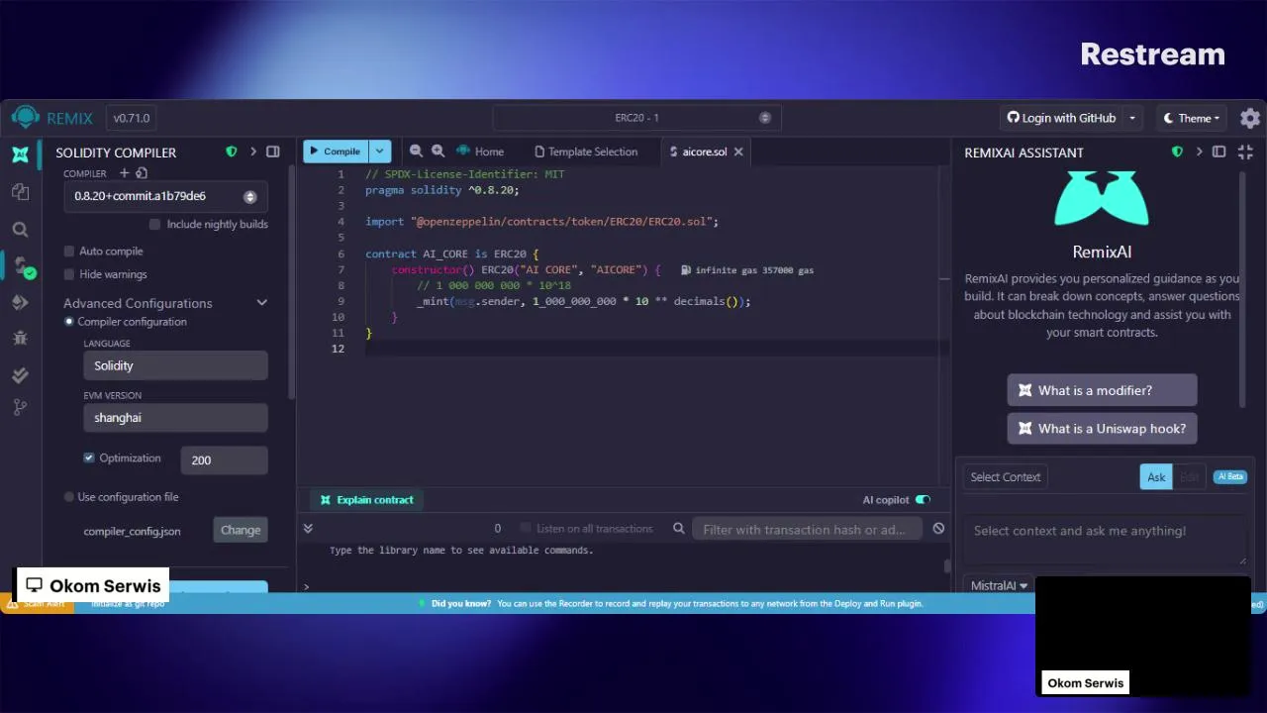This screenshot has width=1267, height=713.
Task: Open the File Explorer sidebar icon
Action: (x=20, y=192)
